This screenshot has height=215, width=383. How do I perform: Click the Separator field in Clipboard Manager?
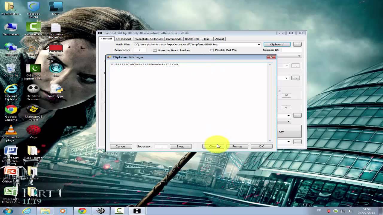(161, 146)
